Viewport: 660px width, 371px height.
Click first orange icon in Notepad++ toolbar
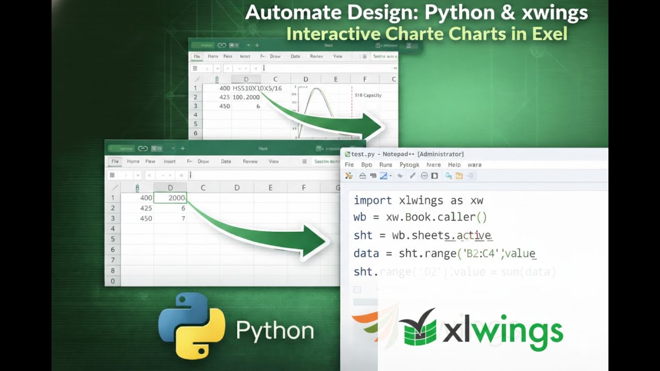tap(349, 176)
